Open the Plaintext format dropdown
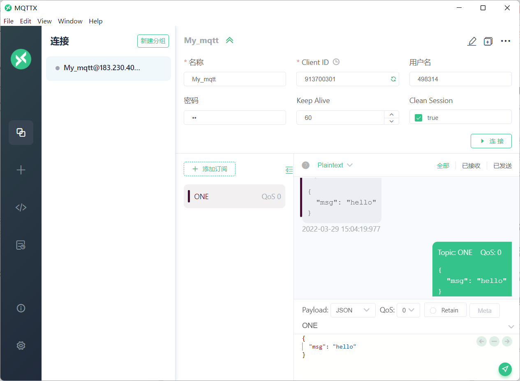 click(x=335, y=165)
